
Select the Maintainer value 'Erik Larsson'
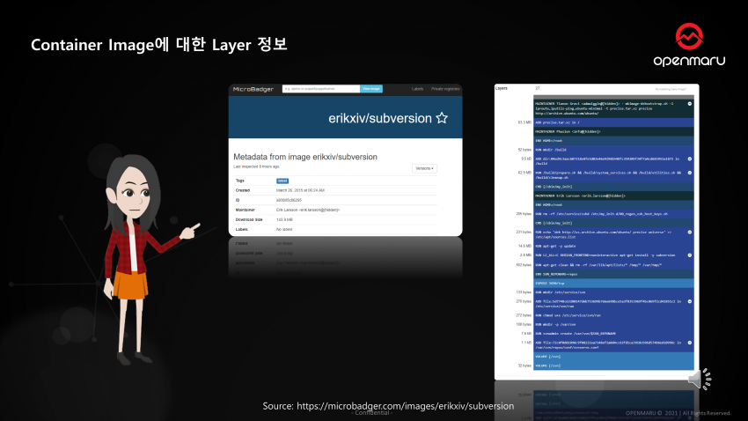(308, 210)
